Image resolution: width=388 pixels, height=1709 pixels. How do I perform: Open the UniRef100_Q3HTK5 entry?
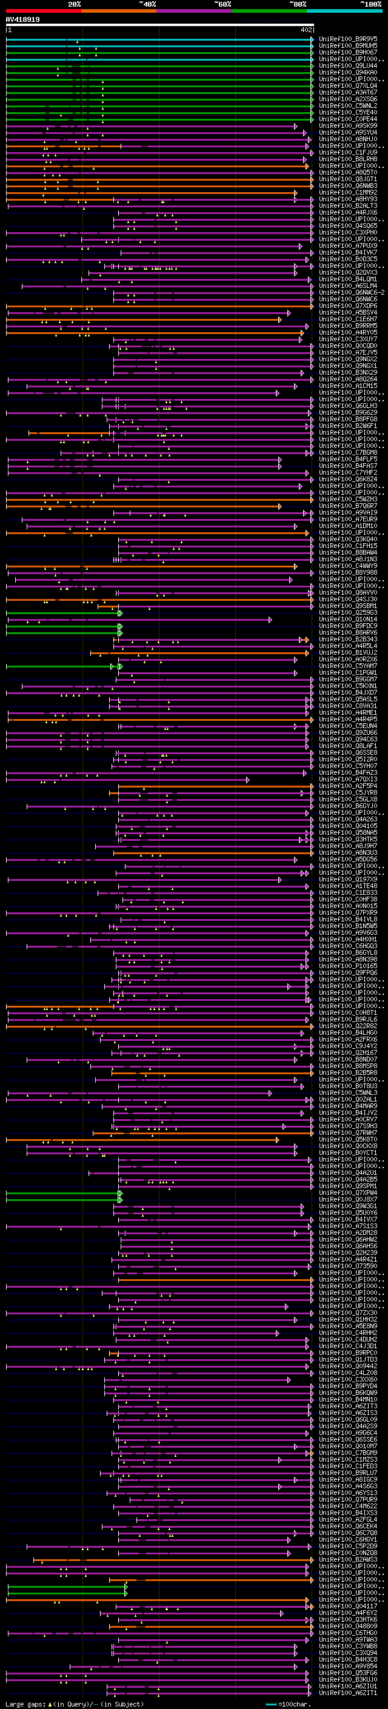coord(348,839)
